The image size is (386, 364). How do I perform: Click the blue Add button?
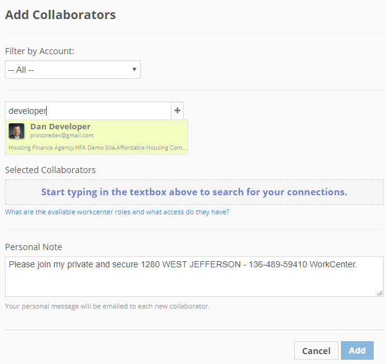click(x=357, y=350)
